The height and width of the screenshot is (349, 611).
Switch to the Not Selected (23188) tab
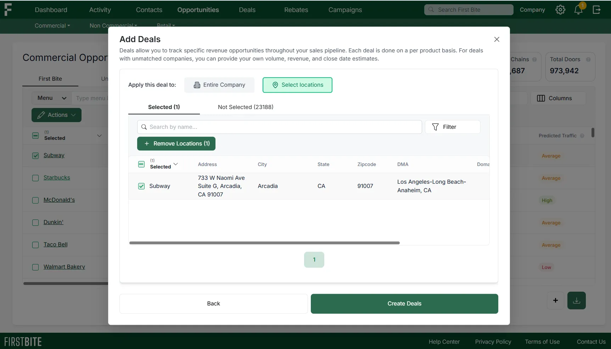tap(246, 107)
